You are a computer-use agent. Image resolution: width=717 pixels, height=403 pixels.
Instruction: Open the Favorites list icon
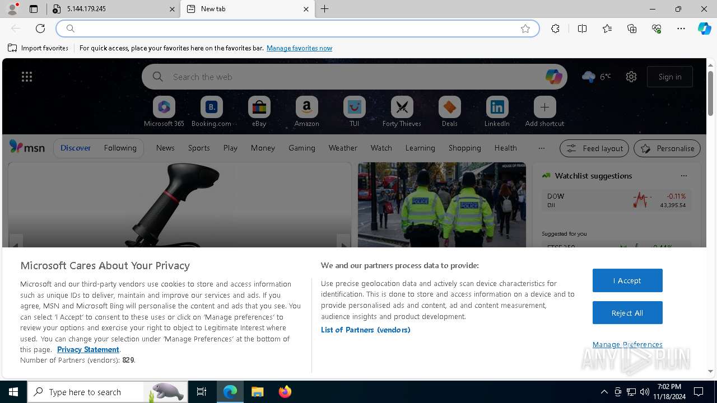tap(607, 29)
